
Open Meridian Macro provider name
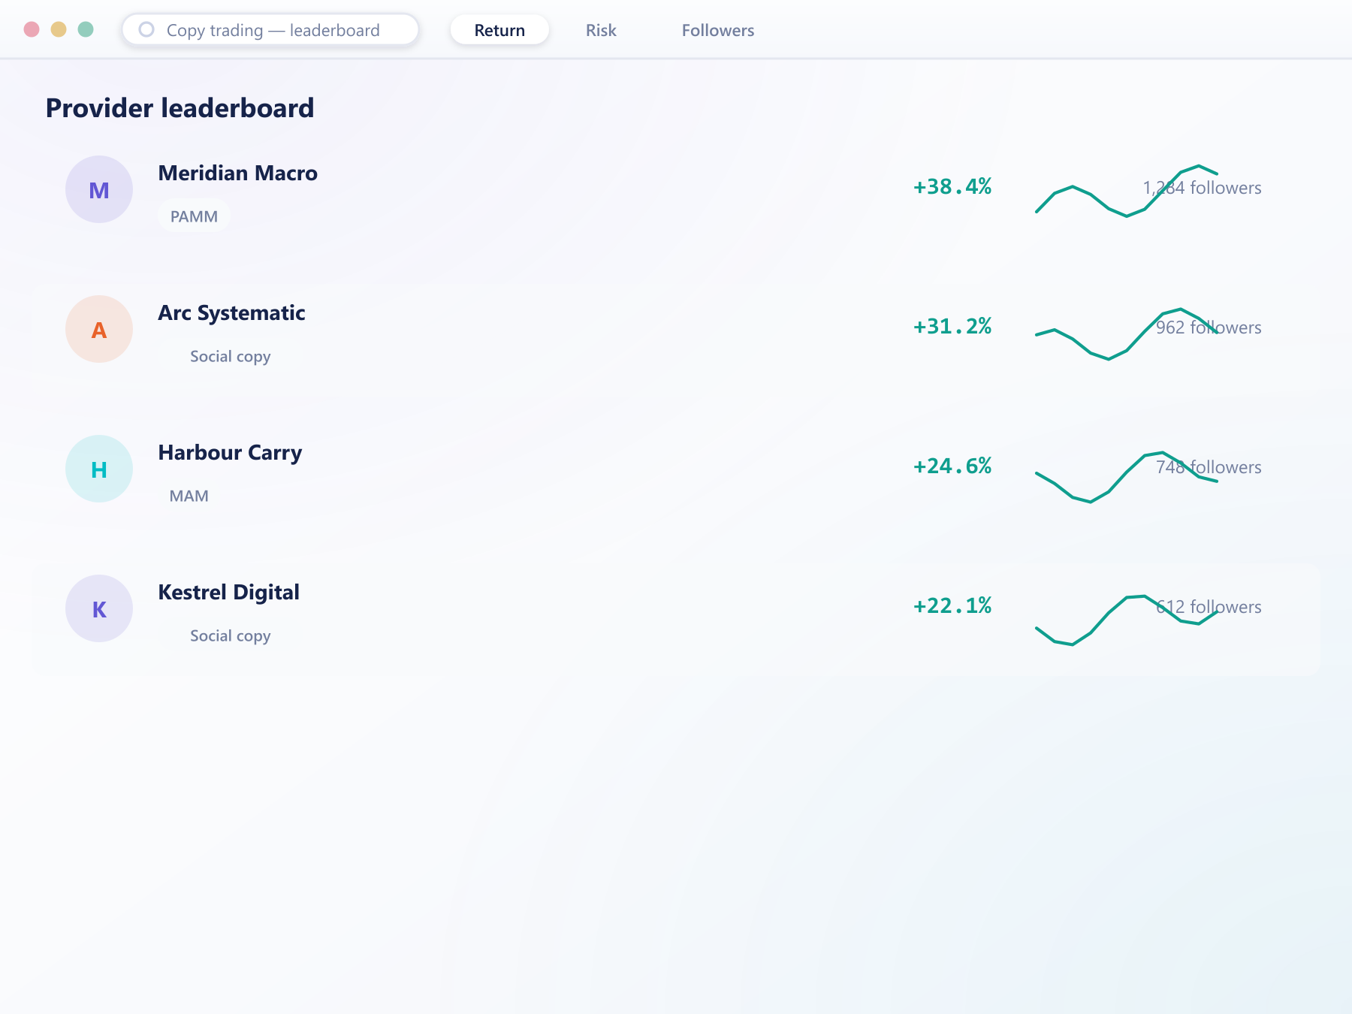(x=237, y=173)
